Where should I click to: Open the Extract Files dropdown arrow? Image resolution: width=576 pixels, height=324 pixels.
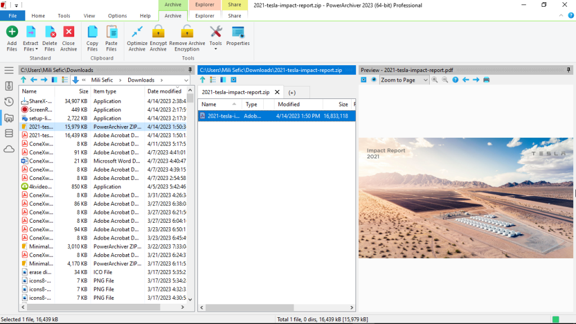point(37,49)
